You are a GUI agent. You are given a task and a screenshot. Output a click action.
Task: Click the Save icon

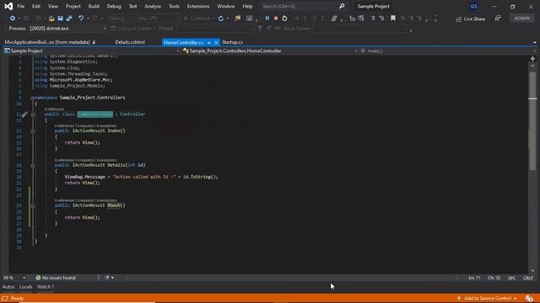pyautogui.click(x=60, y=19)
